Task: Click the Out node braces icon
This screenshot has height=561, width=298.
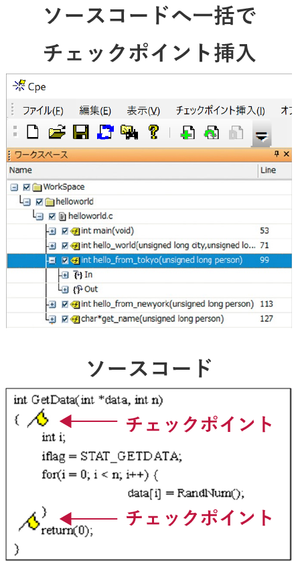Action: 78,289
